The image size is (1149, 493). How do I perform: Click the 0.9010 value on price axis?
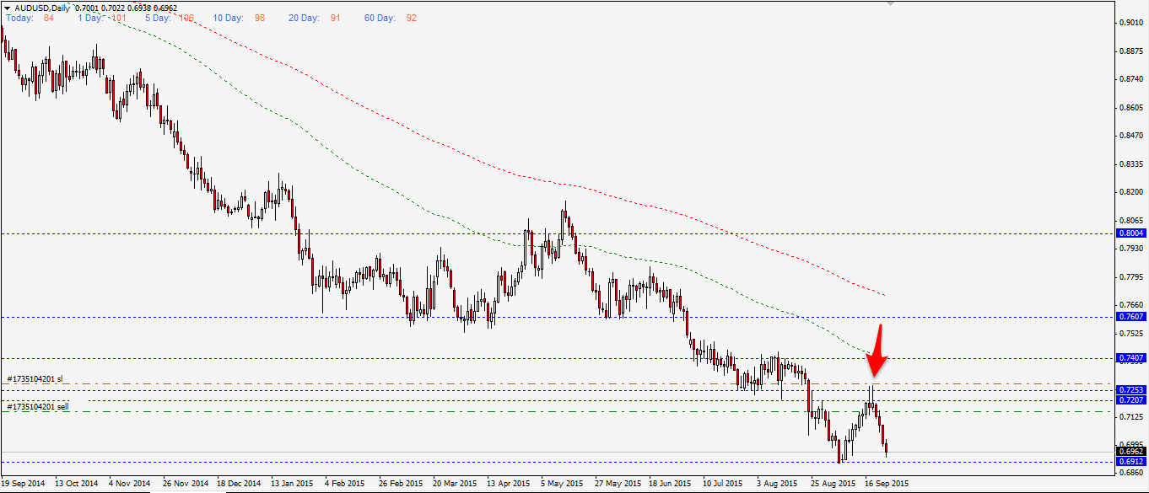coord(1132,23)
